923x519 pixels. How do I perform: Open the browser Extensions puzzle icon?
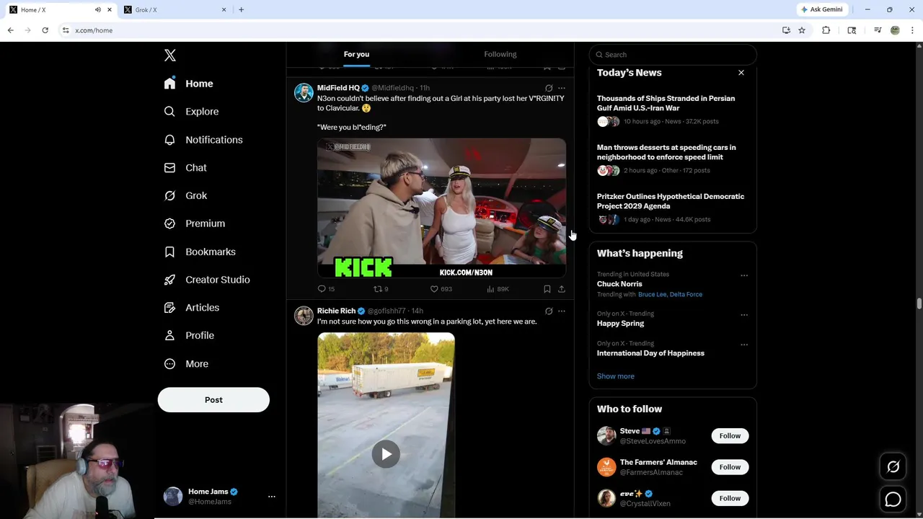pyautogui.click(x=826, y=30)
